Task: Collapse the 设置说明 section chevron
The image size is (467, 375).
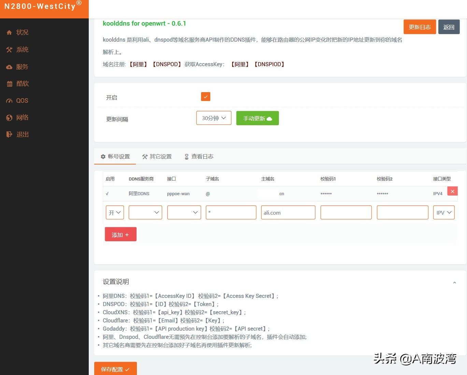Action: point(454,283)
